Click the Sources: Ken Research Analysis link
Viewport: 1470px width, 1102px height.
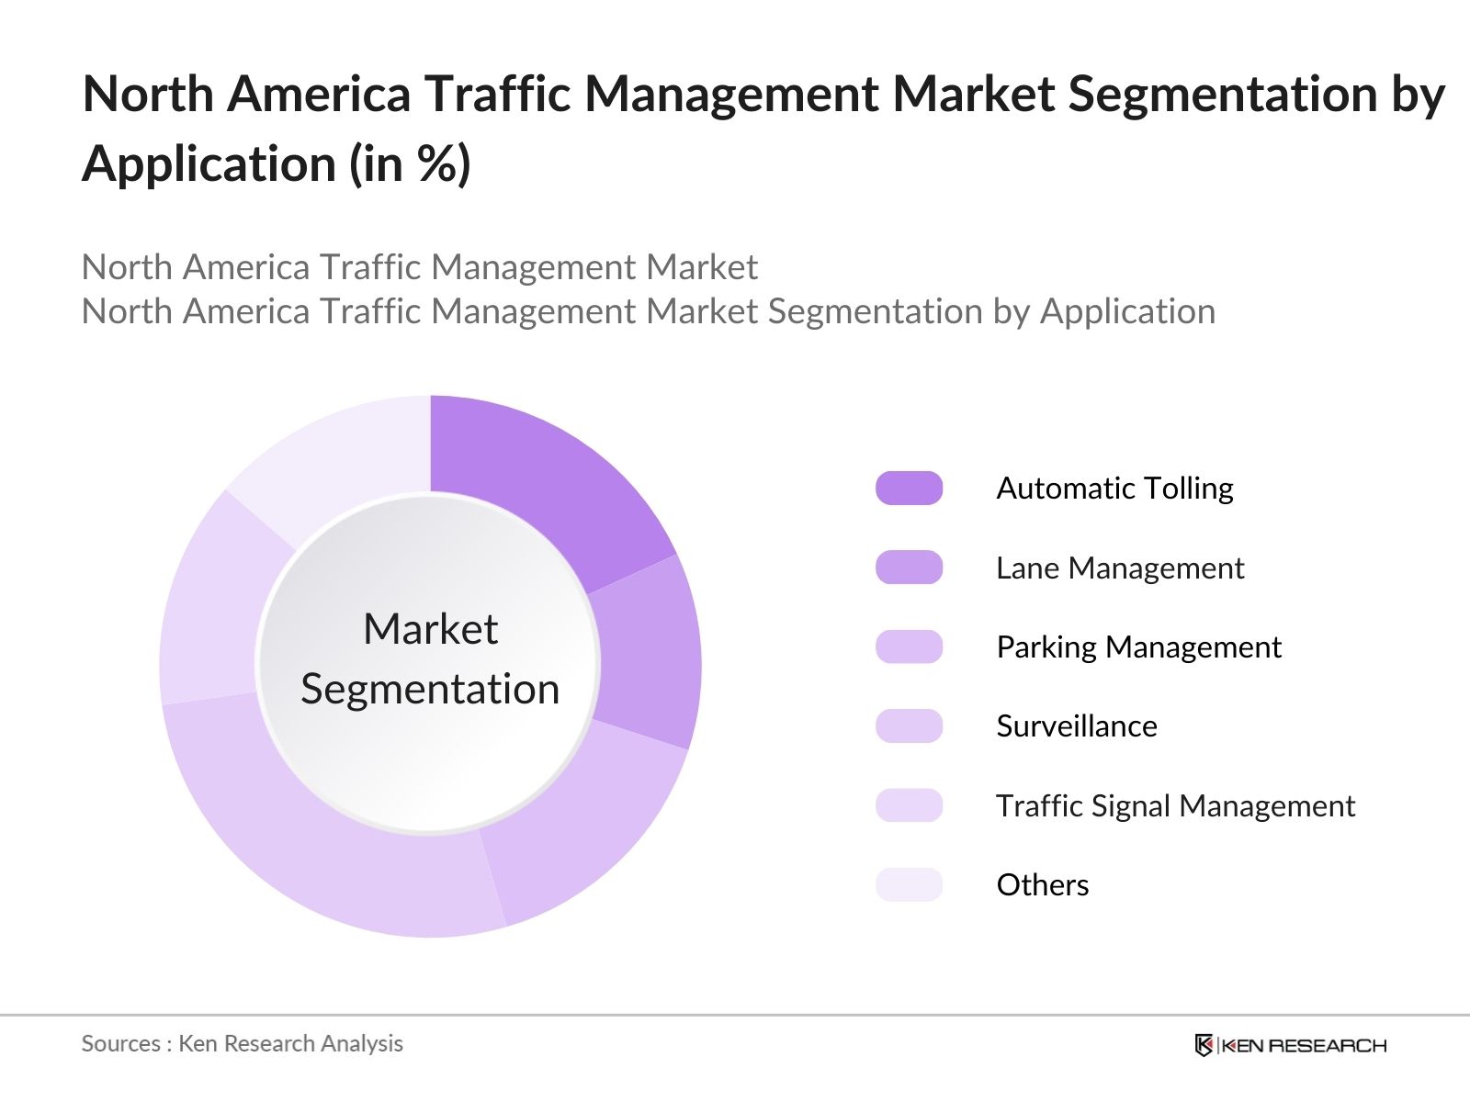(x=243, y=1044)
